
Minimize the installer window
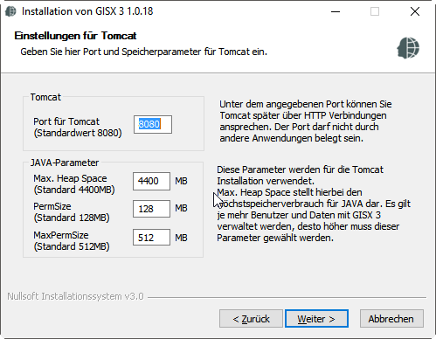click(x=336, y=11)
